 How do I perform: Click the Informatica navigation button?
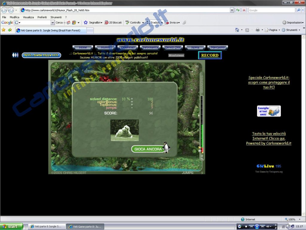click(x=150, y=48)
